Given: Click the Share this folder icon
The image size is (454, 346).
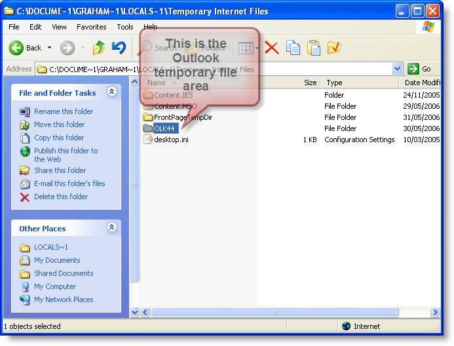Looking at the screenshot, I should 25,170.
